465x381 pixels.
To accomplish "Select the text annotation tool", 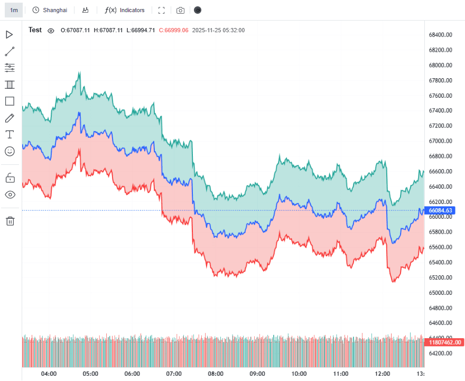I will pos(10,134).
